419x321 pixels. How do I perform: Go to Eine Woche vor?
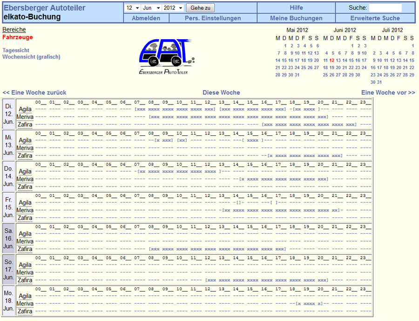tap(388, 93)
